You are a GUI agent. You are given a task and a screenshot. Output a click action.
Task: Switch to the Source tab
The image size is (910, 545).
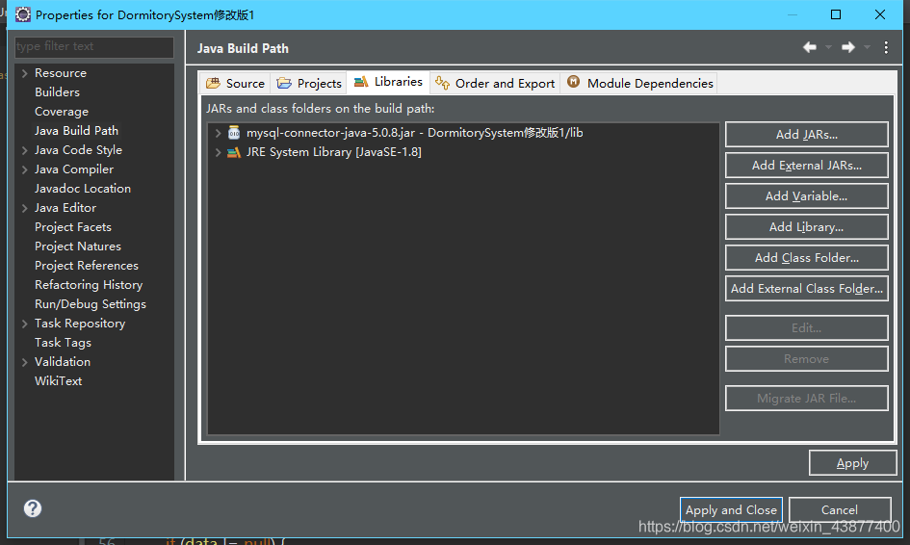[x=235, y=83]
